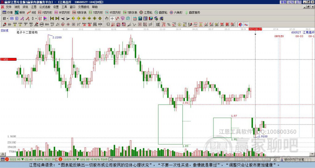The height and width of the screenshot is (168, 315).
Task: Open the 板块 sector view
Action: (20, 12)
